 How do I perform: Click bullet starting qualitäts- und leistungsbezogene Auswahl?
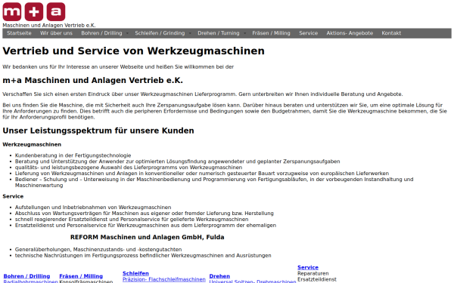tap(129, 168)
